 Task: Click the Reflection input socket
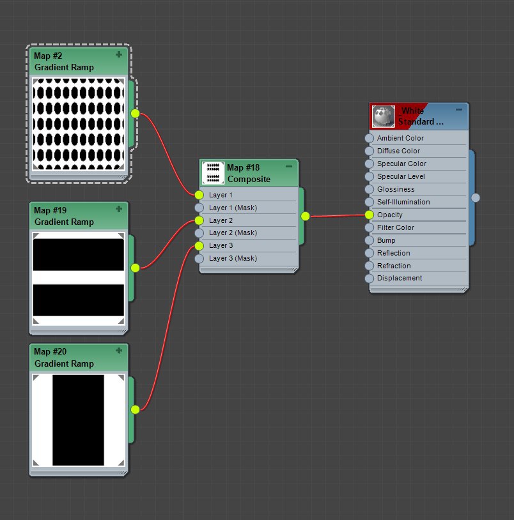click(370, 253)
